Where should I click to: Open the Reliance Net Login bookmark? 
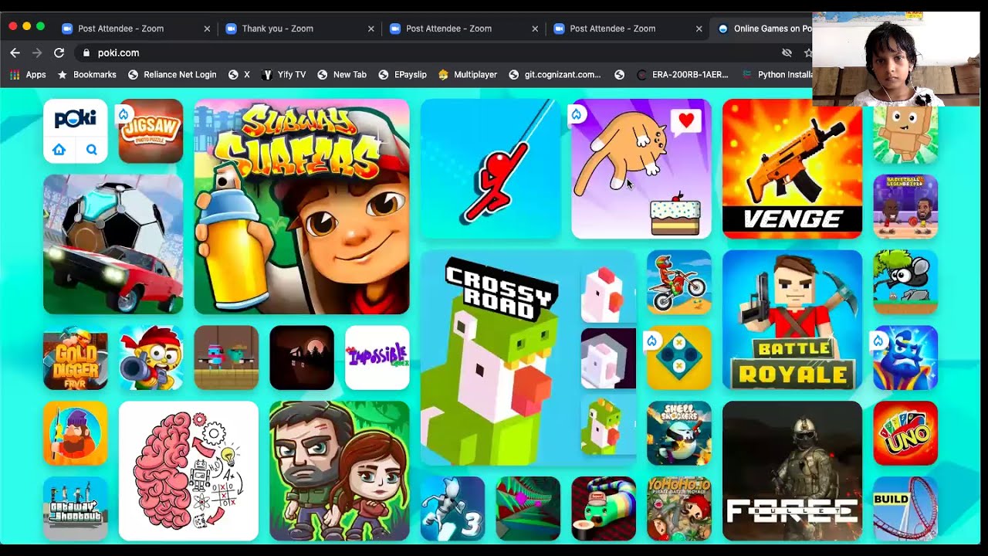click(x=172, y=75)
